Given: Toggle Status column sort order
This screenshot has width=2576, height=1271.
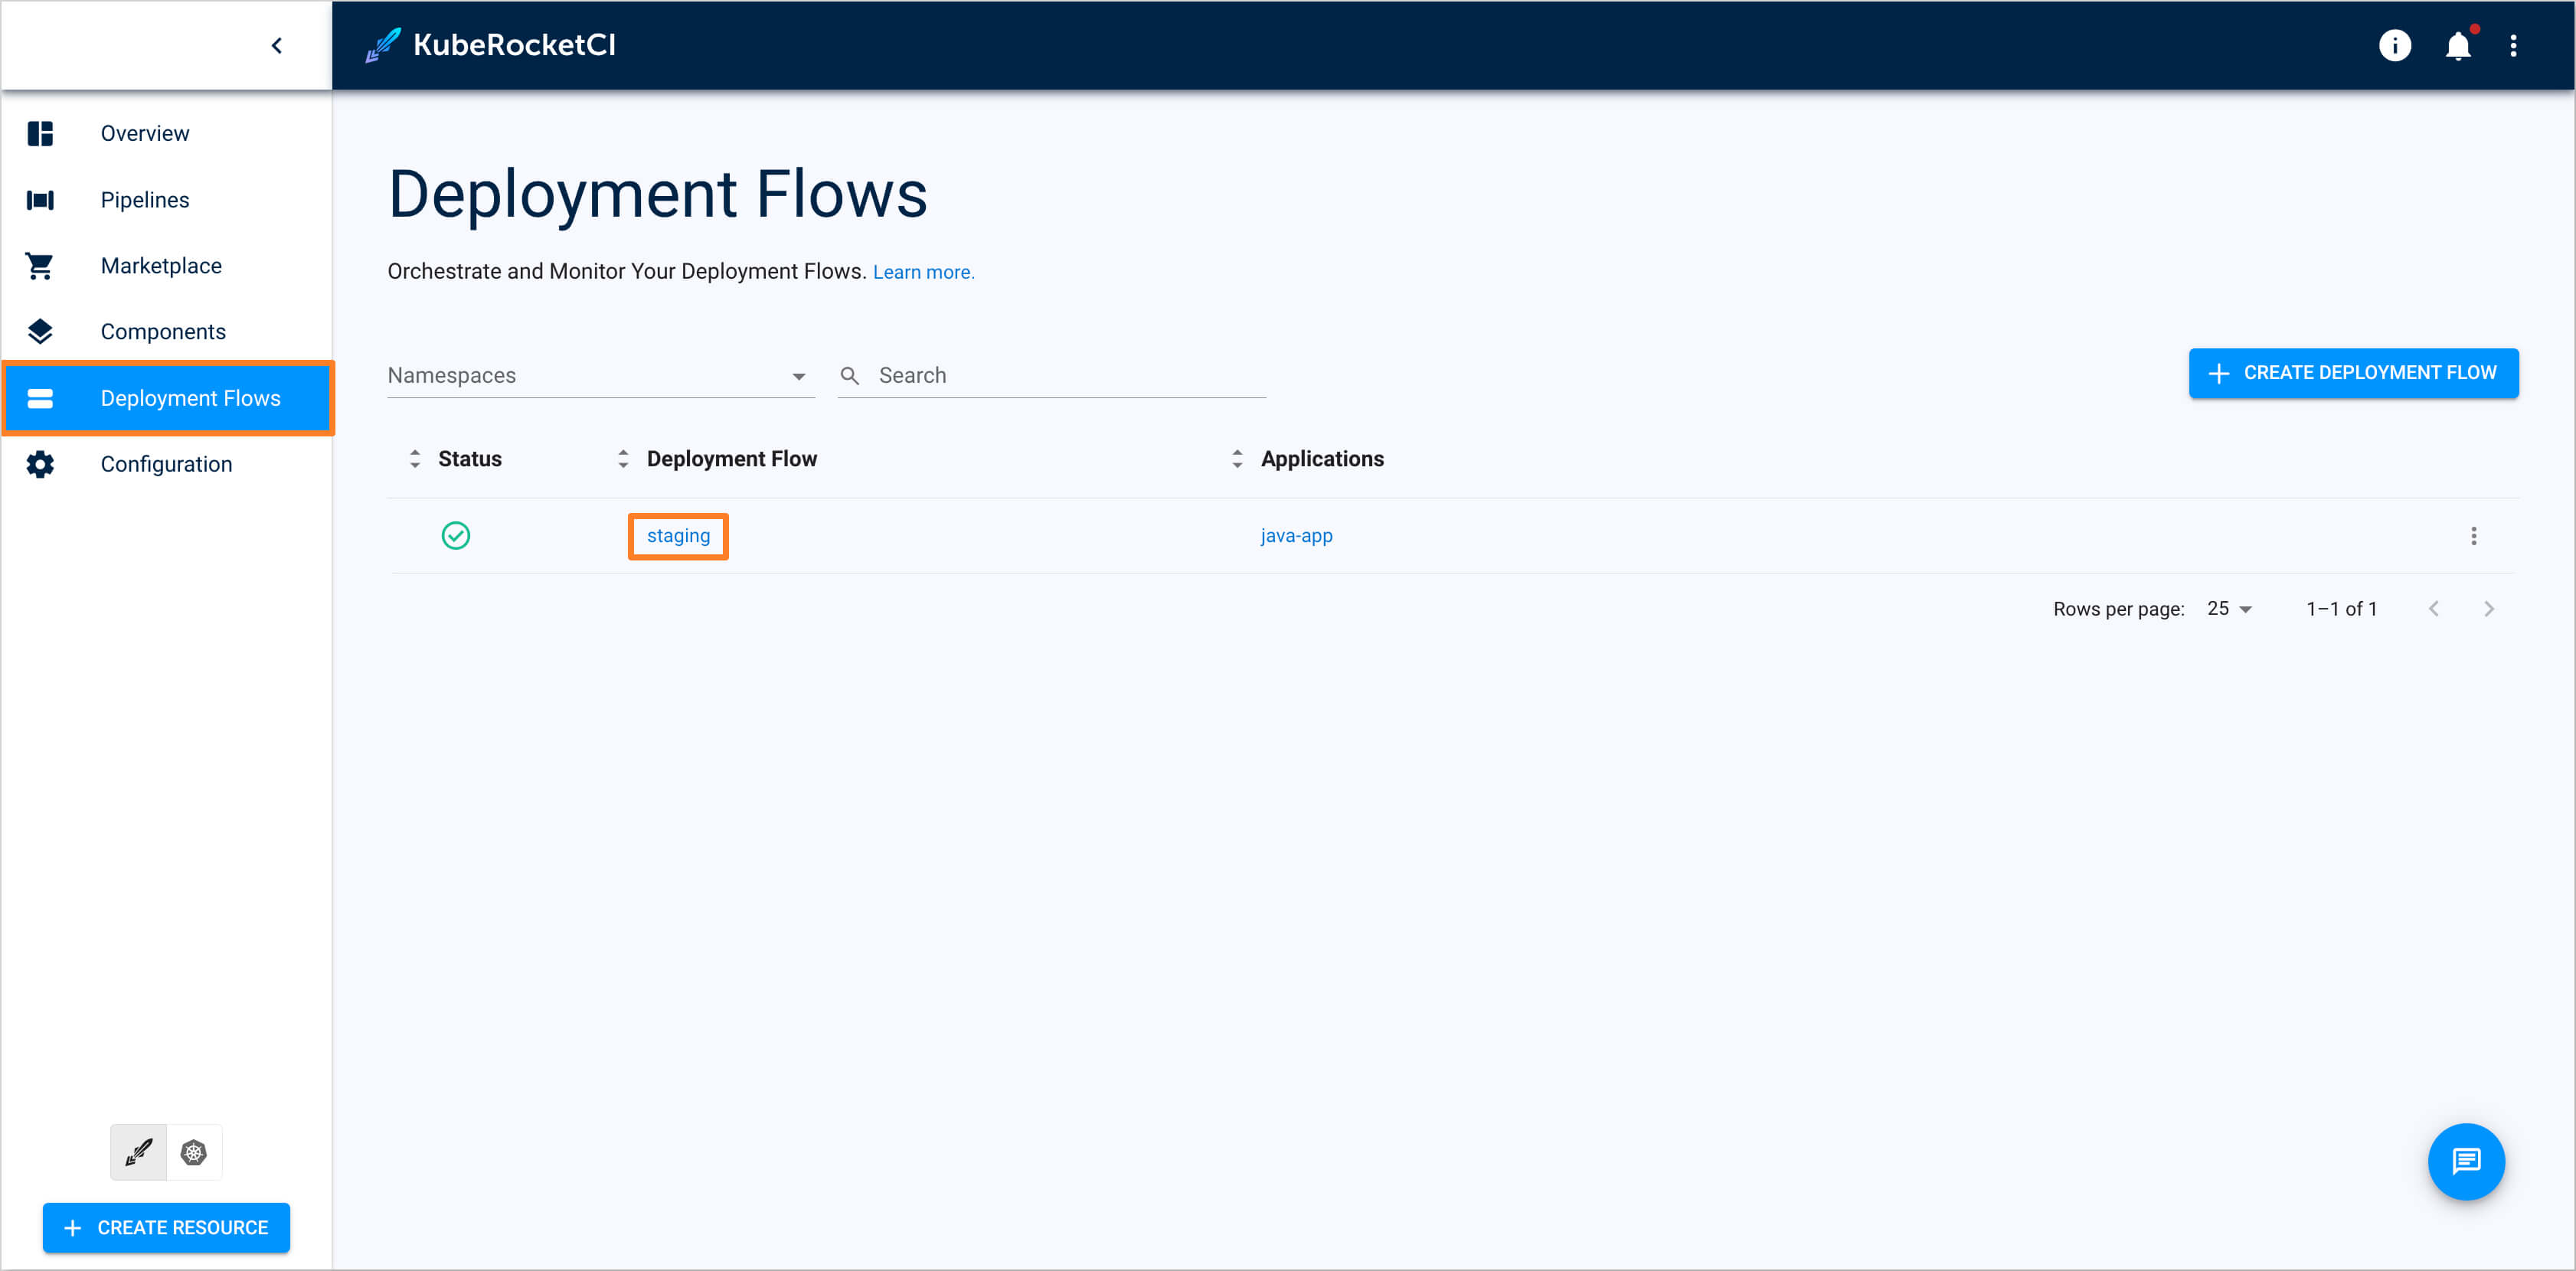Looking at the screenshot, I should coord(416,459).
